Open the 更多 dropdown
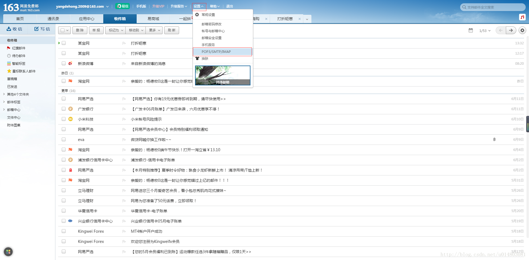529x260 pixels. pos(154,30)
